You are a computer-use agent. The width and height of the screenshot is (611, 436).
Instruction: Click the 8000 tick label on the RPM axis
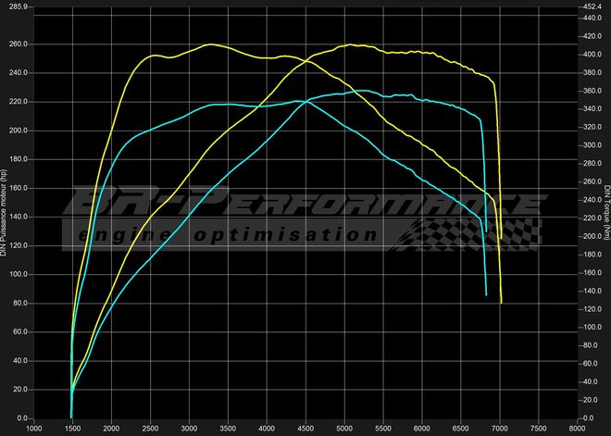tap(578, 429)
